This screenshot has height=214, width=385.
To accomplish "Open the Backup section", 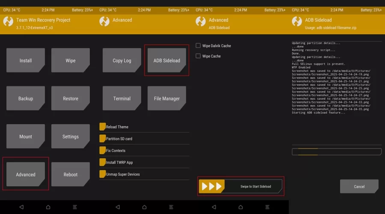I will (26, 98).
